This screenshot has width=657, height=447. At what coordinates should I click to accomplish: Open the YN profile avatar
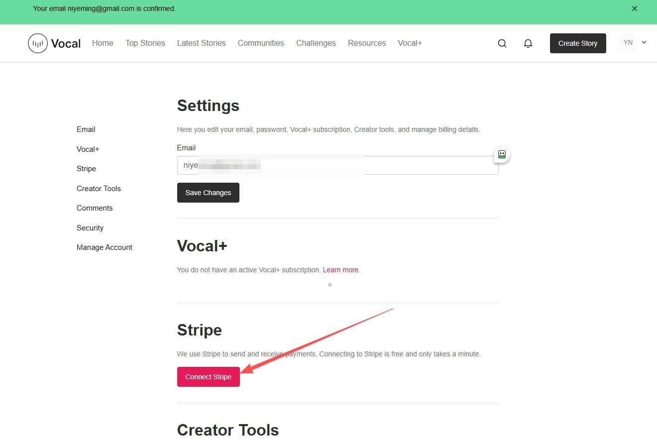pos(628,43)
